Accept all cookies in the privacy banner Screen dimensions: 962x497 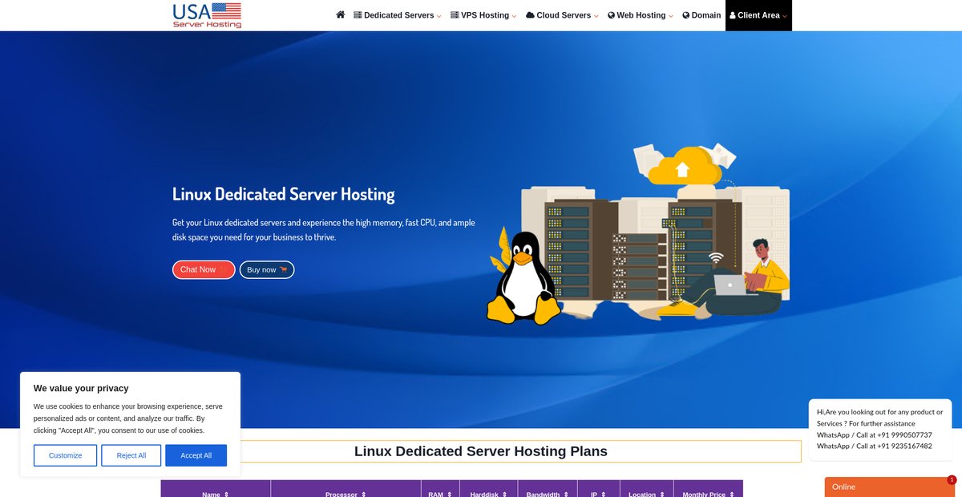pyautogui.click(x=196, y=455)
